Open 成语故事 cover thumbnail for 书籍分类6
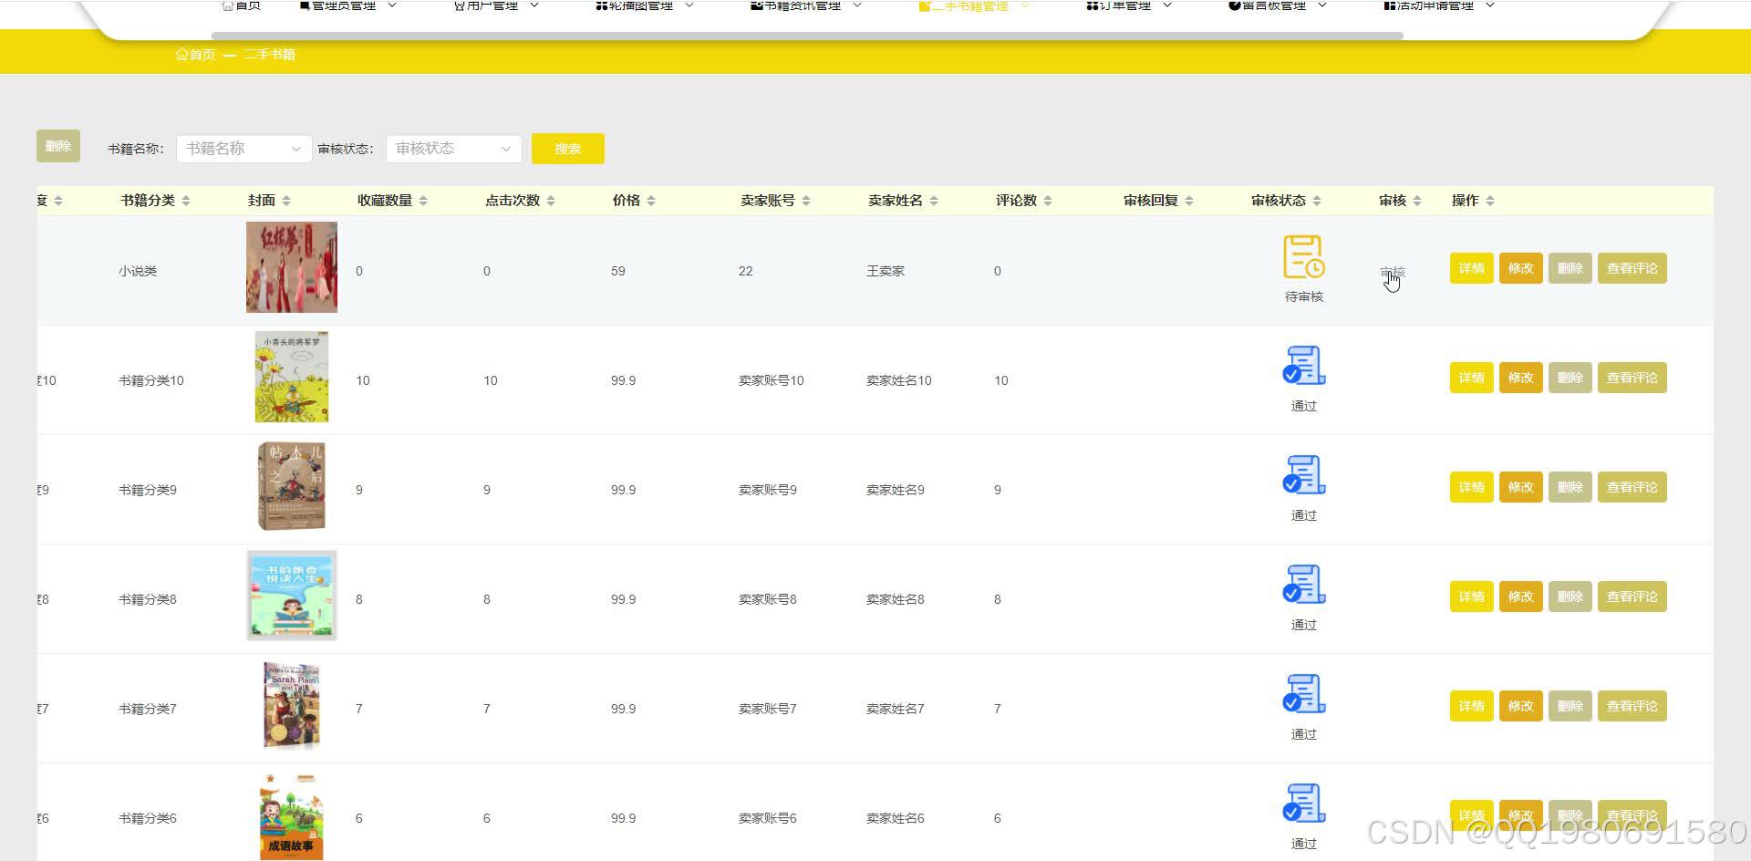 tap(292, 816)
